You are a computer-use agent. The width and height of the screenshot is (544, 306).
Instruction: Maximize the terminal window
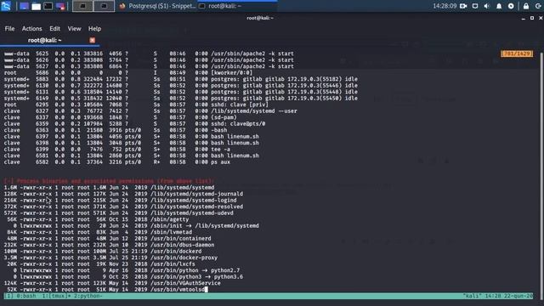pos(532,18)
